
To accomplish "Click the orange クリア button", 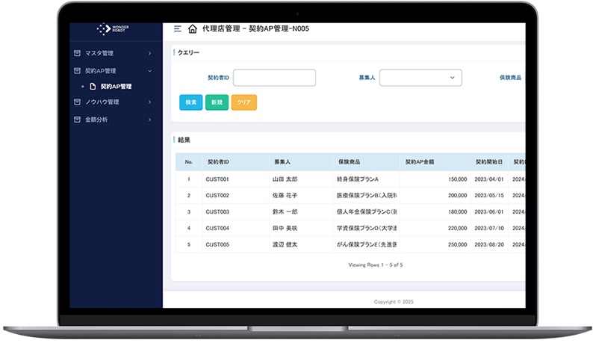I will pos(244,102).
